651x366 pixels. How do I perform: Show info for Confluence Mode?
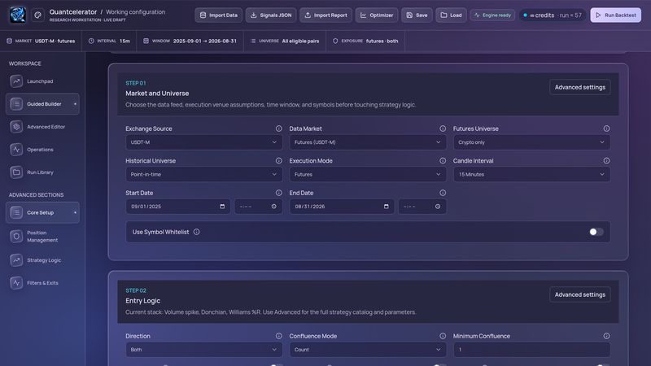[443, 336]
